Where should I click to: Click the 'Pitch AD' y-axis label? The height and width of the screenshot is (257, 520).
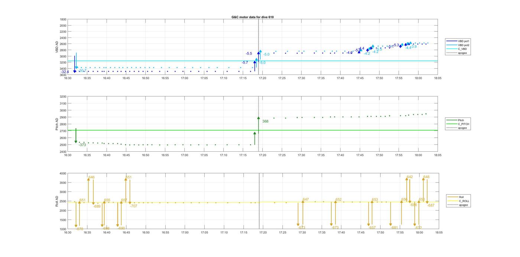coord(57,124)
